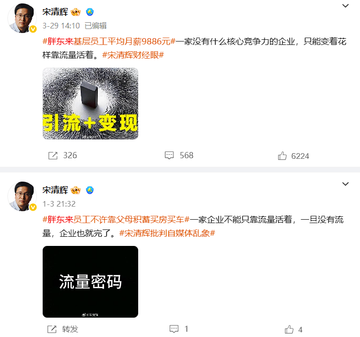Open hashtag 胖东来基层员工平均月薪9886元
360x337 pixels.
pyautogui.click(x=109, y=42)
